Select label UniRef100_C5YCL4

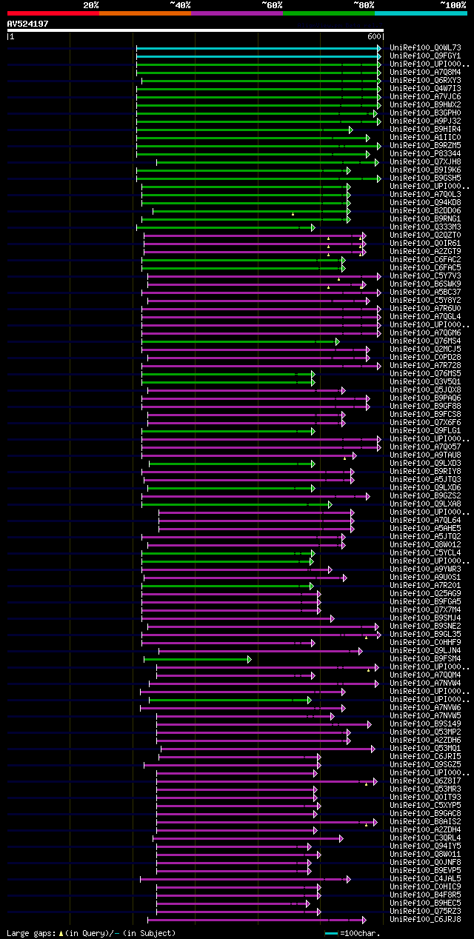425,553
